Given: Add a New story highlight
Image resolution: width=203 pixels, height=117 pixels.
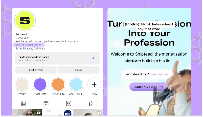Looking at the screenshot, I should point(94,84).
